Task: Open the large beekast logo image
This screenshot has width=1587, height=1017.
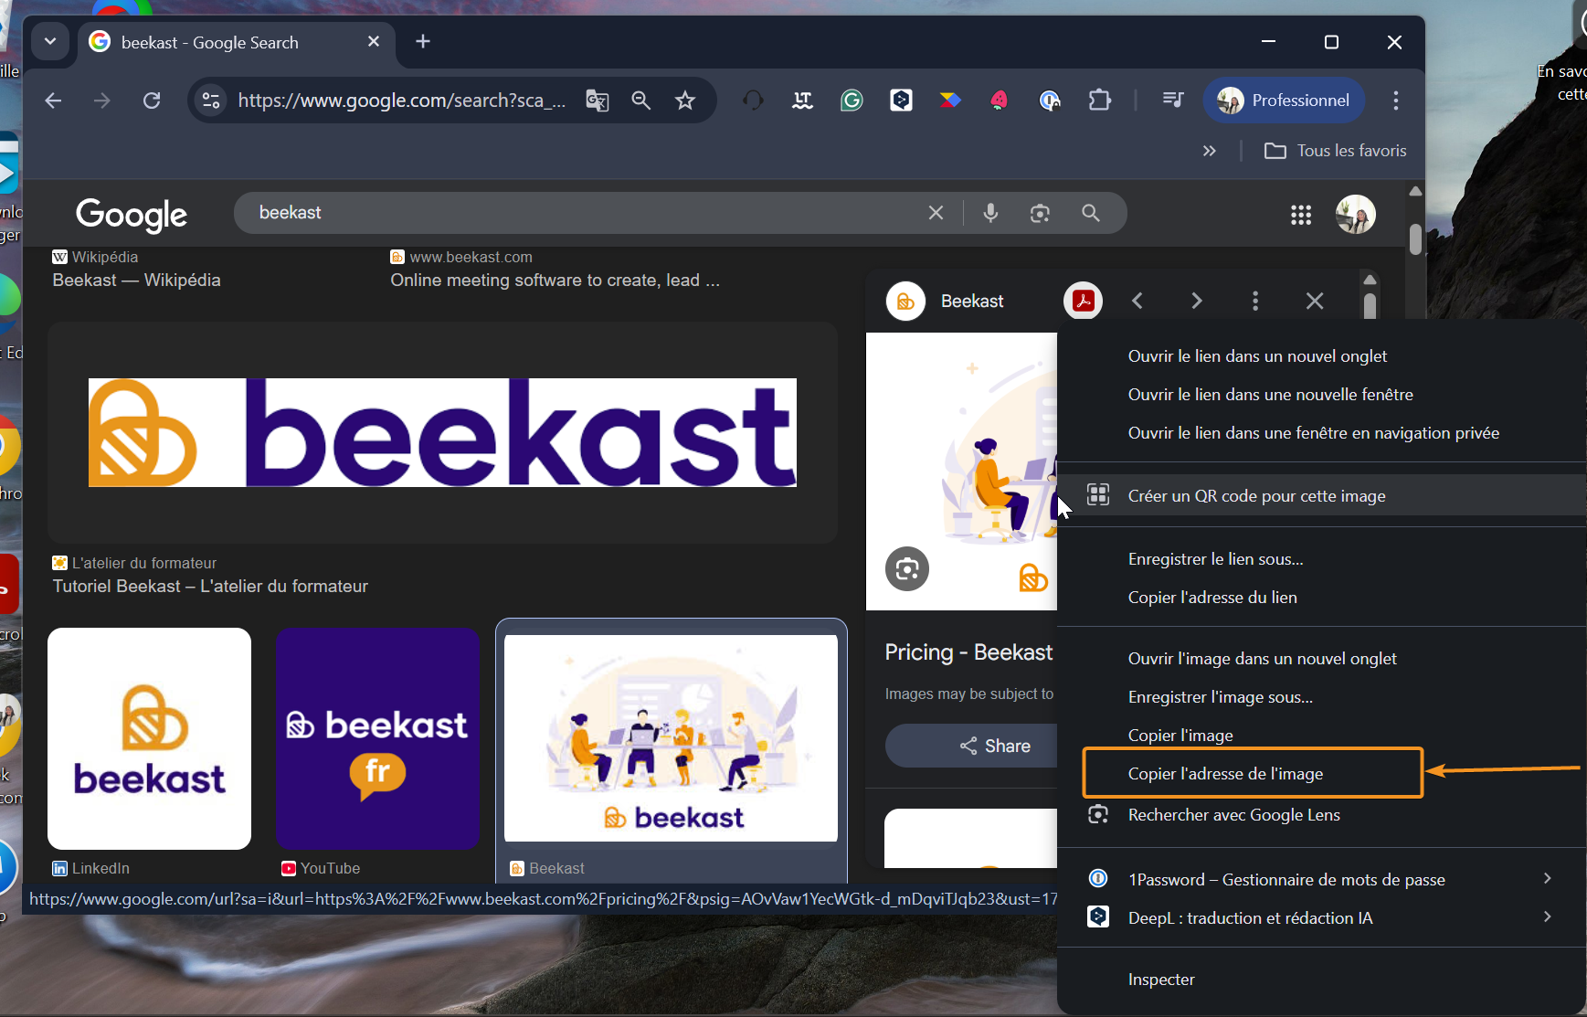Action: pos(442,432)
